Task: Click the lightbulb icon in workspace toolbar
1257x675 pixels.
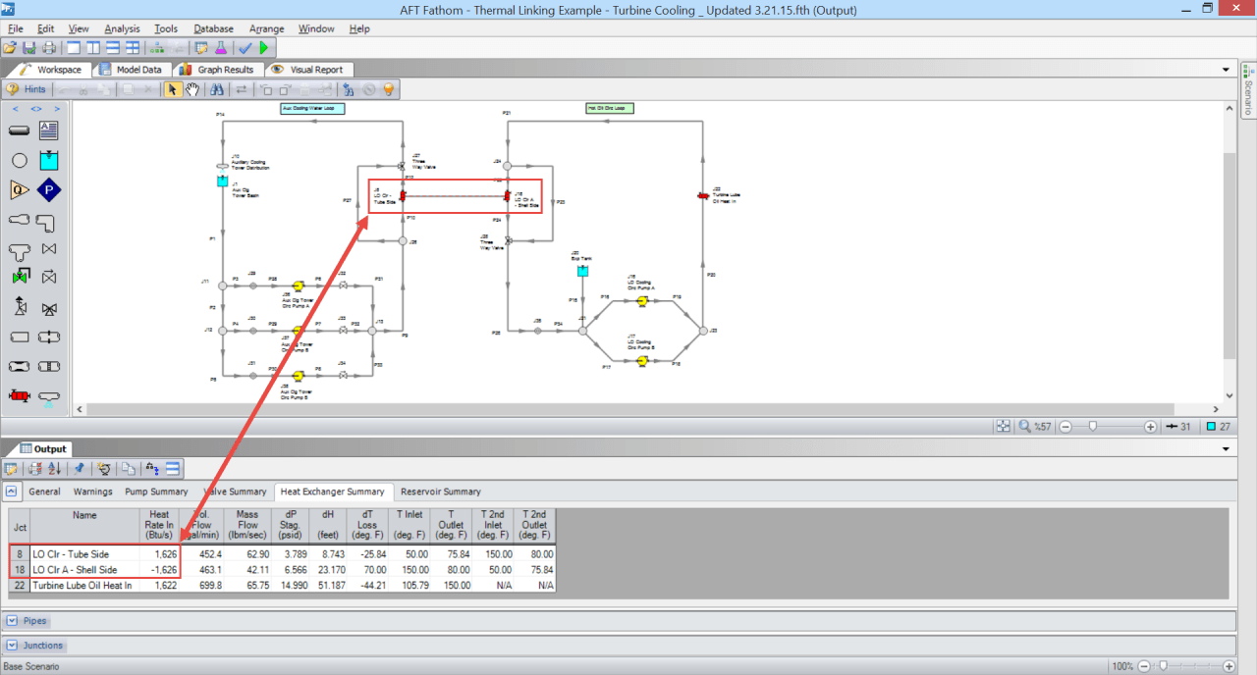Action: 389,89
